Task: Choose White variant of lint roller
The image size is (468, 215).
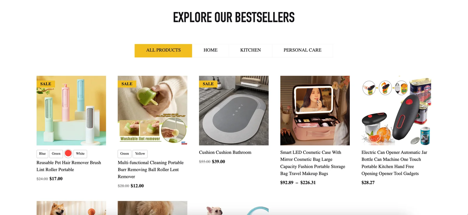Action: (x=80, y=154)
